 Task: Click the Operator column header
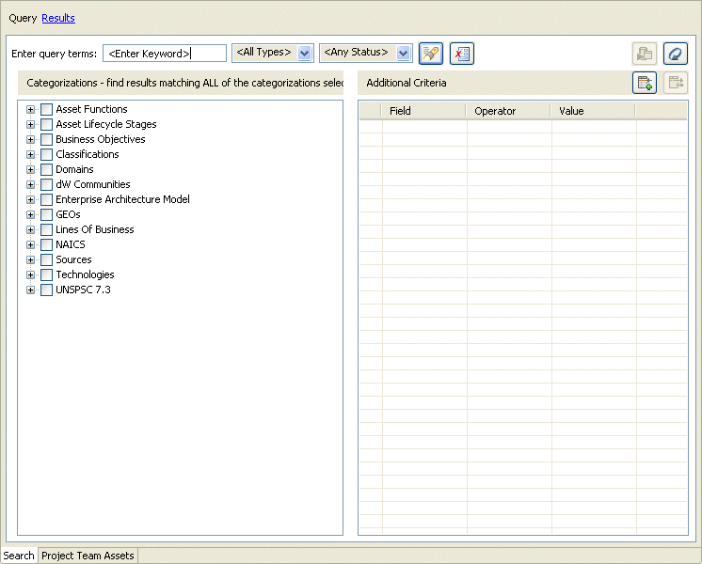[x=508, y=111]
